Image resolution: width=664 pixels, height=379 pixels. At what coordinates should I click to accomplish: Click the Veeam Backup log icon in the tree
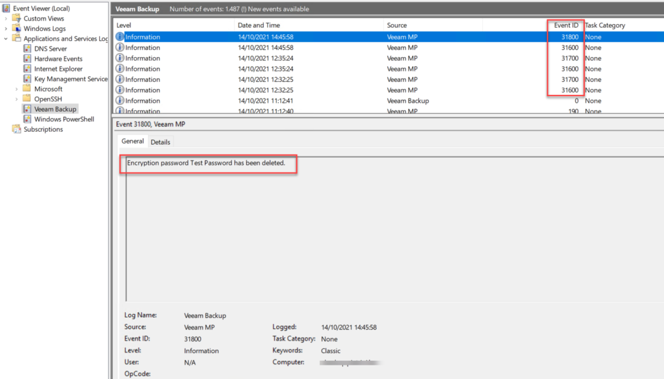point(27,109)
